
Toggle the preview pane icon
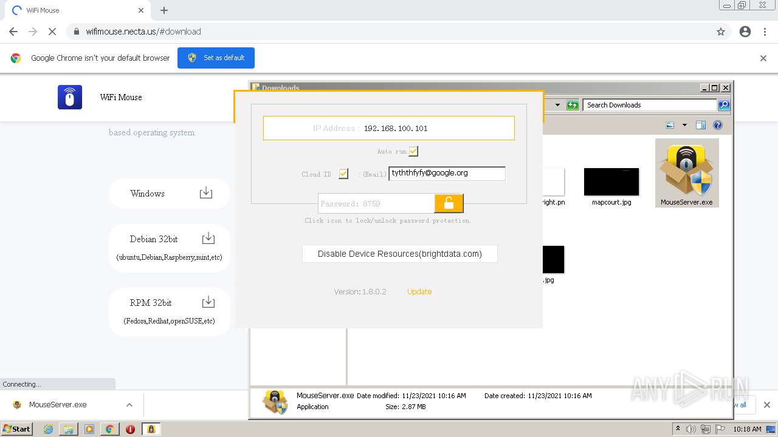point(701,125)
